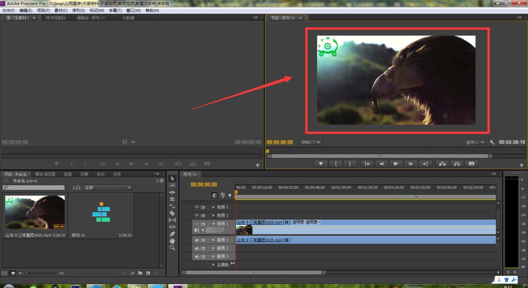Click the Project panel search field
528x288 pixels.
tap(33, 187)
